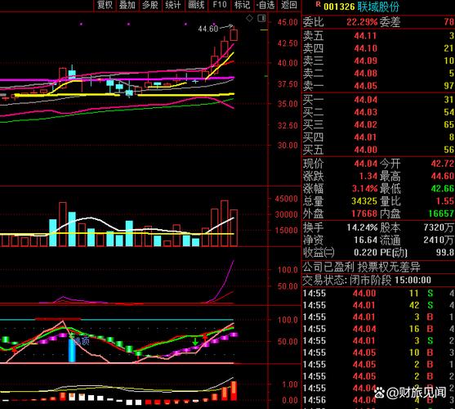Screen dimensions: 455x409
Task: Click the 44.60 high price label
Action: pyautogui.click(x=208, y=29)
